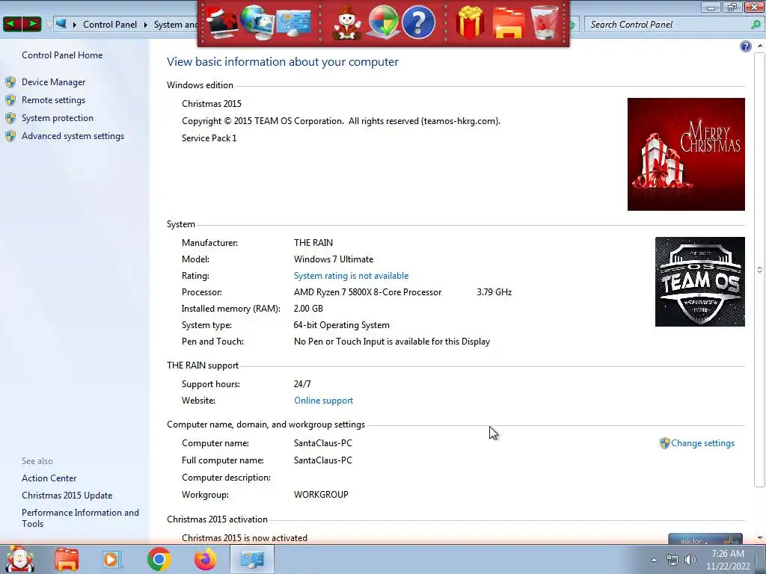Open the red folder dock icon
Screen dimensions: 766x574
pyautogui.click(x=509, y=22)
